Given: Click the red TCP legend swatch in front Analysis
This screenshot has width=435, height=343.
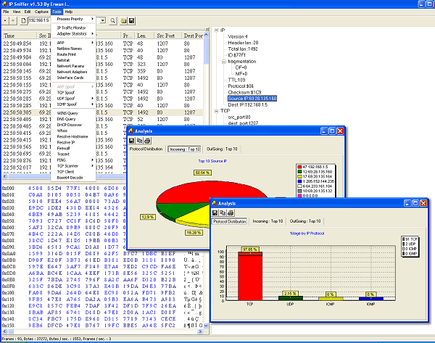Looking at the screenshot, I should [404, 239].
